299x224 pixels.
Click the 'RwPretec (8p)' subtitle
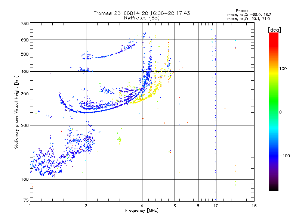(x=142, y=18)
